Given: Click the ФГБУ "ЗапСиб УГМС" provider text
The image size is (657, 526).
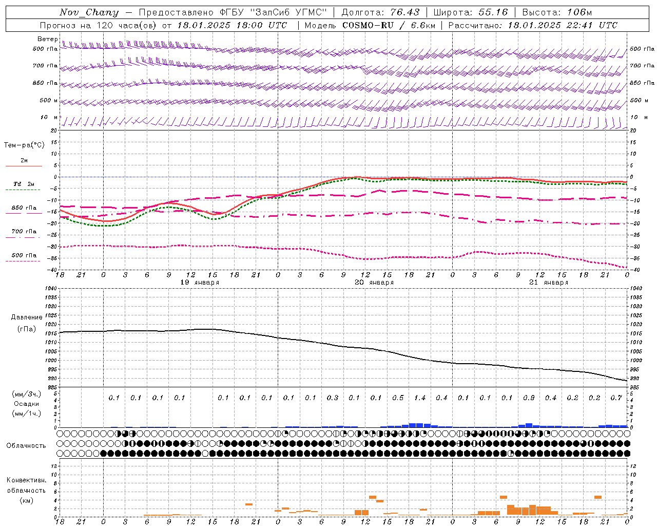Looking at the screenshot, I should point(272,12).
